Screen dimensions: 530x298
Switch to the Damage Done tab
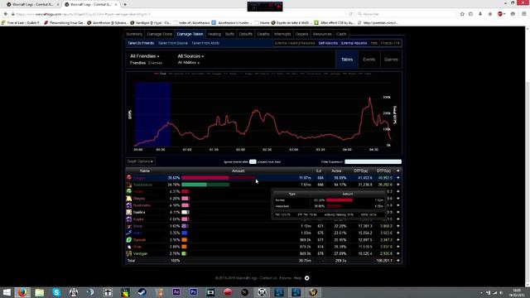point(160,34)
